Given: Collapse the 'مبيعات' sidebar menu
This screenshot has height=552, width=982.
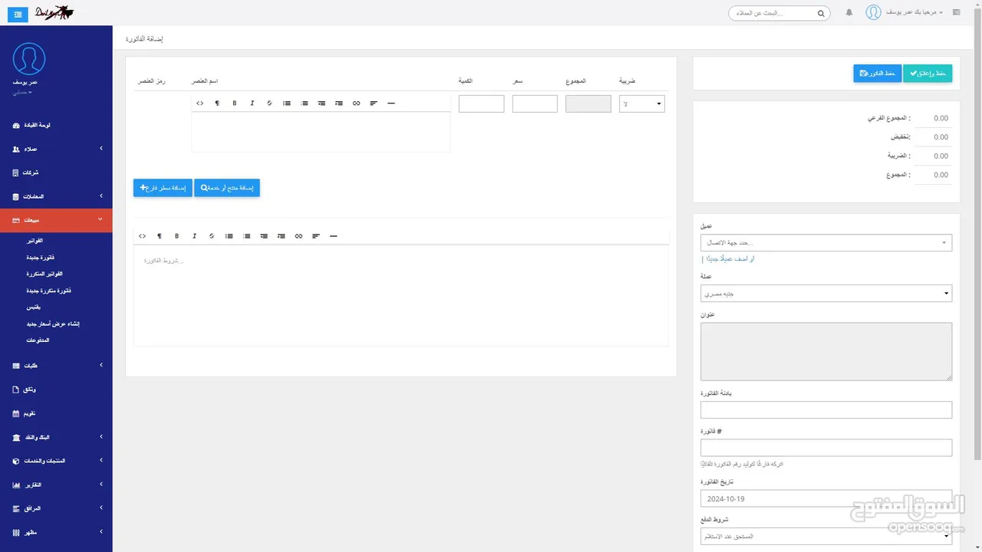Looking at the screenshot, I should coord(56,220).
